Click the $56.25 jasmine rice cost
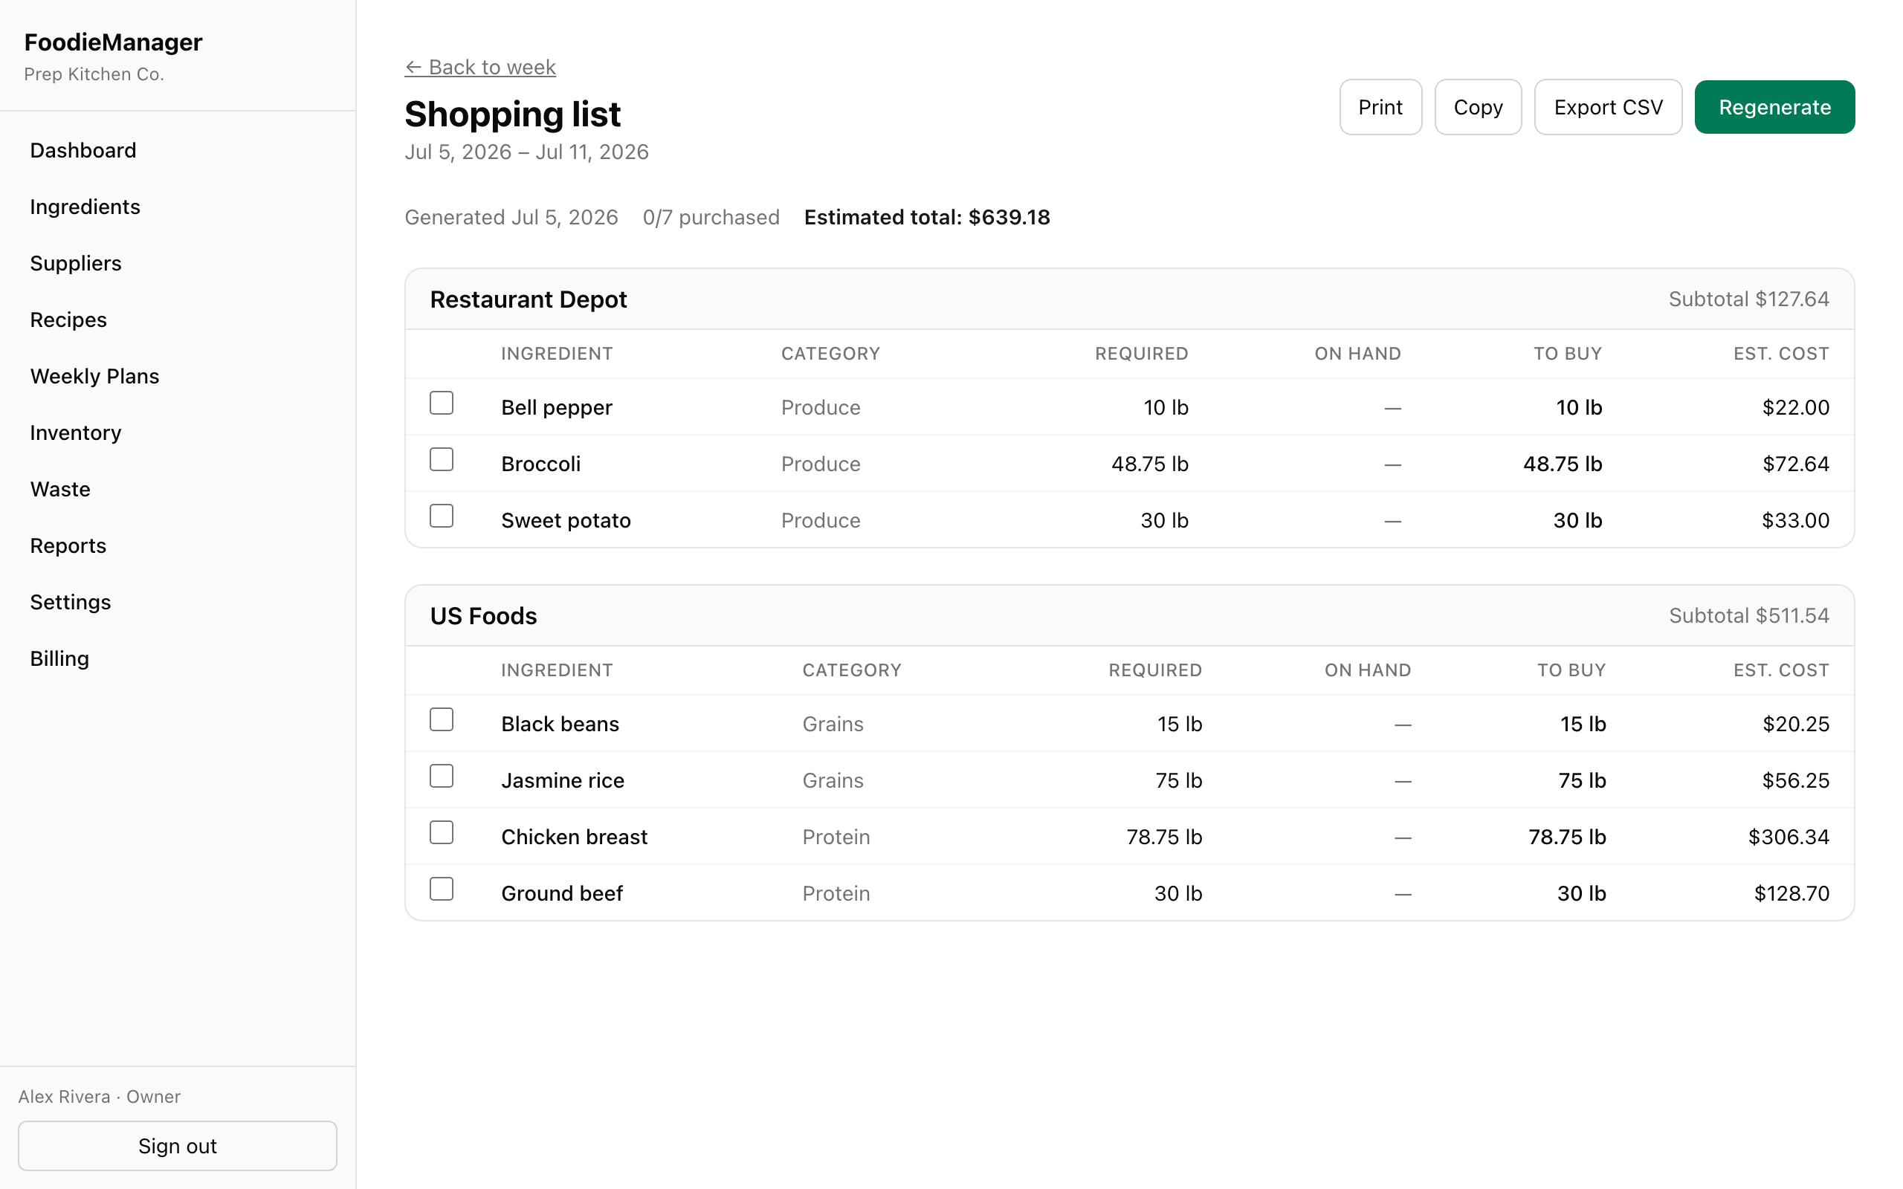Screen dimensions: 1903x1189 pos(1795,781)
